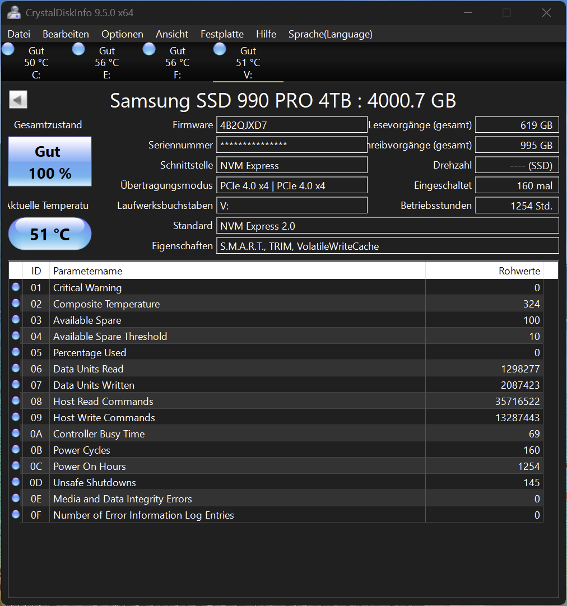The height and width of the screenshot is (606, 567).
Task: Select the Critical Warning parameter name
Action: pyautogui.click(x=87, y=287)
